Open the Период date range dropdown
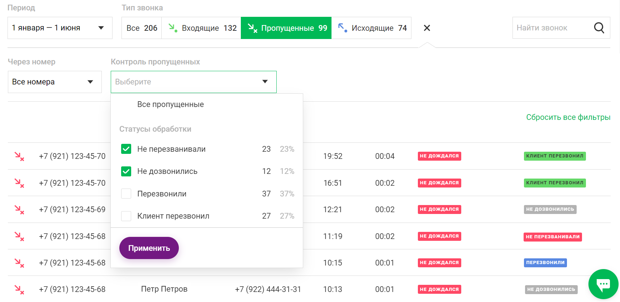This screenshot has height=302, width=620. pos(60,28)
